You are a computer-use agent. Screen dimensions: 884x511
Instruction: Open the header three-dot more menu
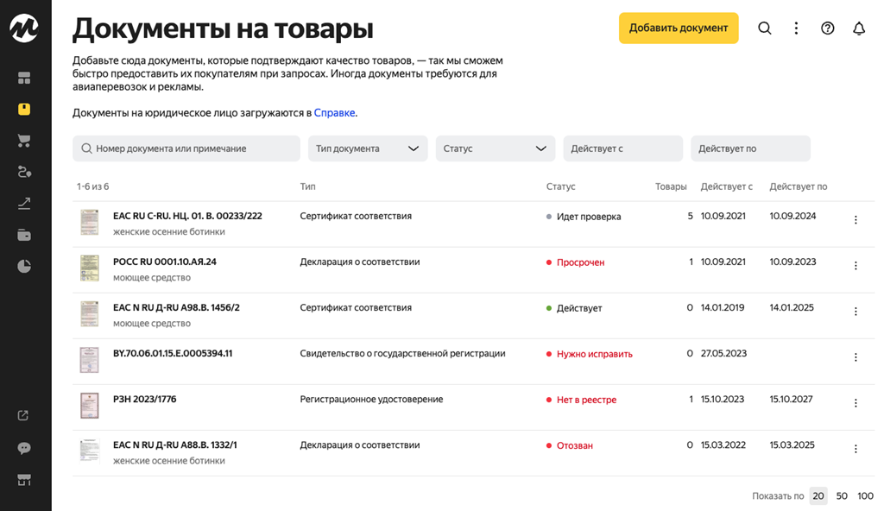[796, 28]
